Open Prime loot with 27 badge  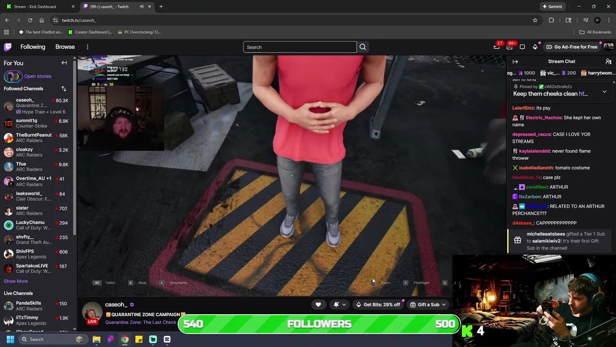tap(497, 47)
